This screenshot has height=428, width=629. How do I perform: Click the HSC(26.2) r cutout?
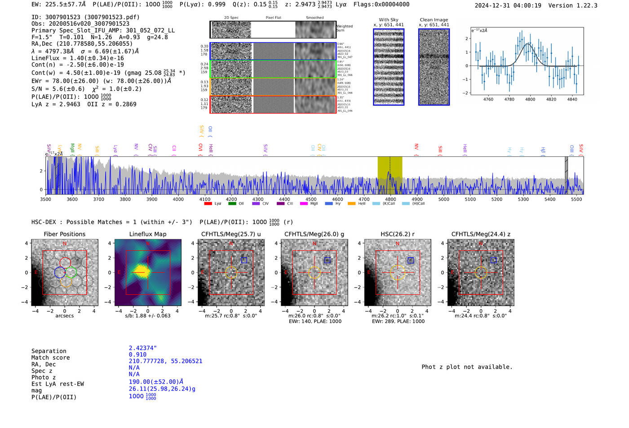coord(398,273)
